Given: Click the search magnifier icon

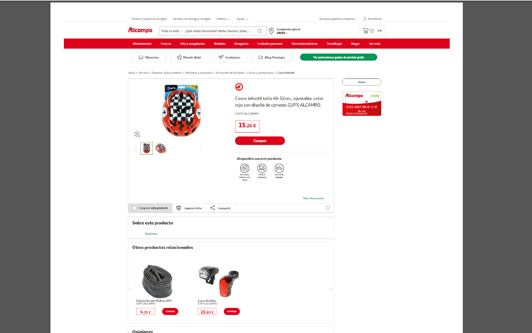Looking at the screenshot, I should click(259, 31).
